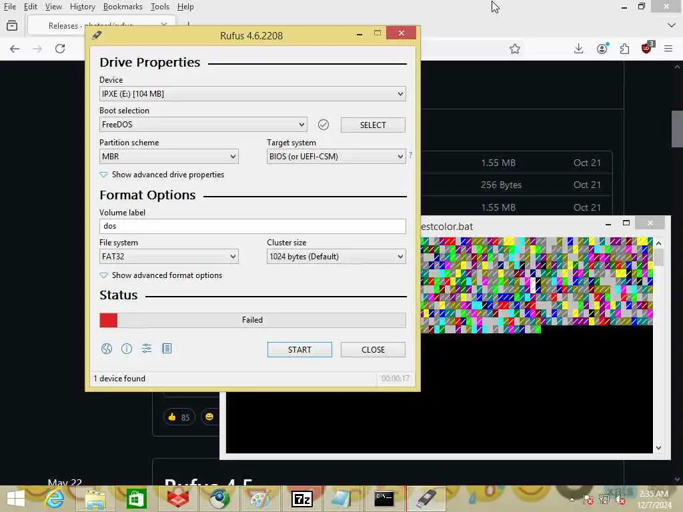Open the browser hamburger menu

668,49
